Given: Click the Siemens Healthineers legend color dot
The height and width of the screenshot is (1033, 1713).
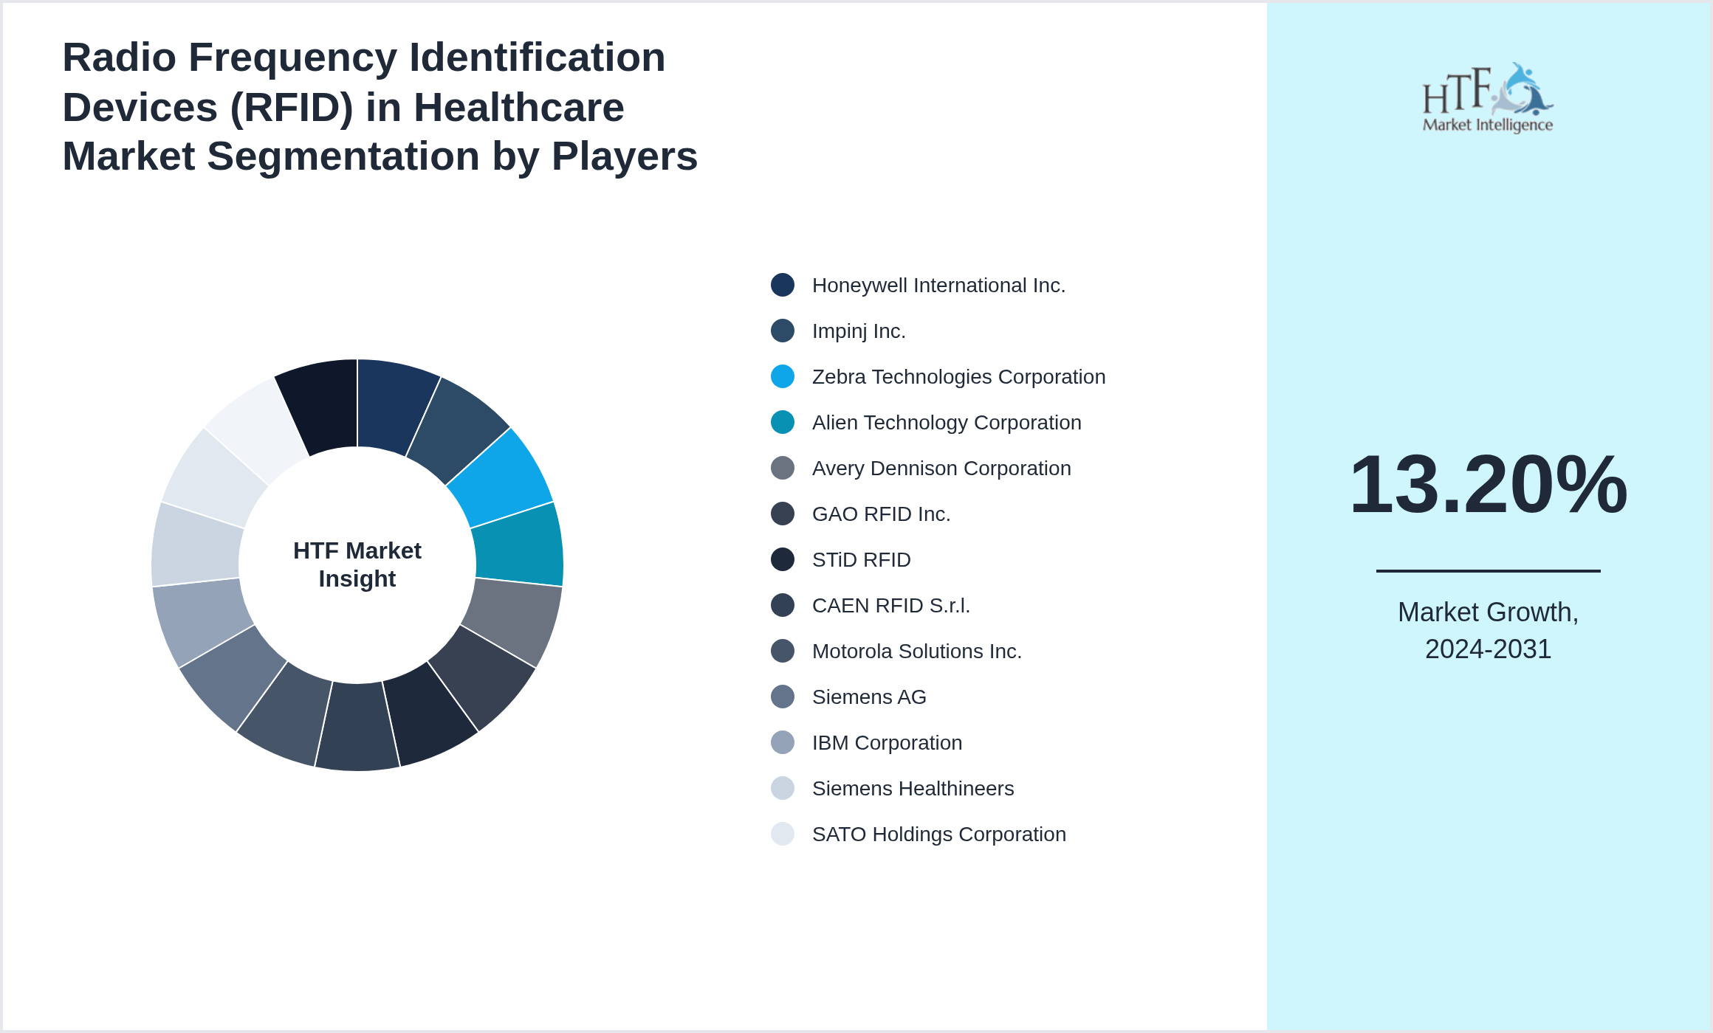Looking at the screenshot, I should click(x=783, y=788).
